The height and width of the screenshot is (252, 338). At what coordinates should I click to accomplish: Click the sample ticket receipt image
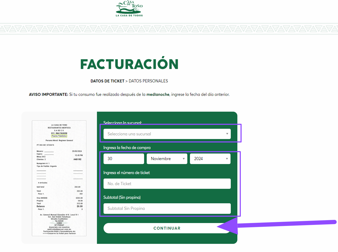pyautogui.click(x=59, y=178)
